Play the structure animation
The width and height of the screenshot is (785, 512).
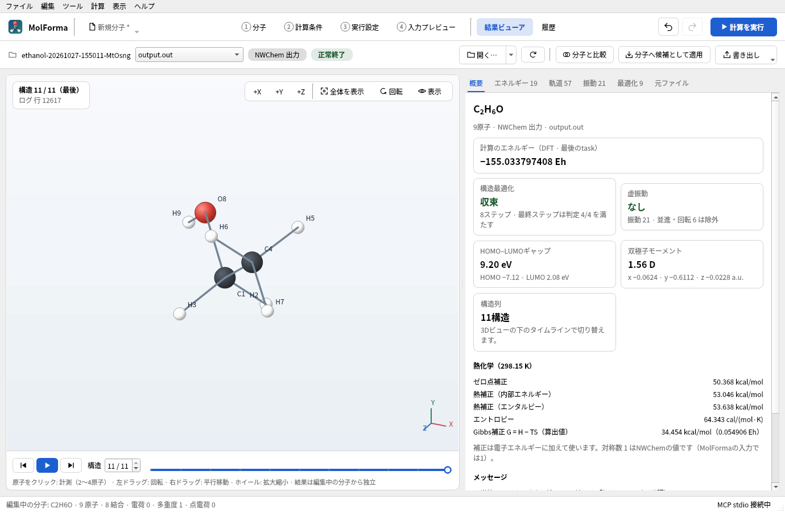pyautogui.click(x=47, y=465)
